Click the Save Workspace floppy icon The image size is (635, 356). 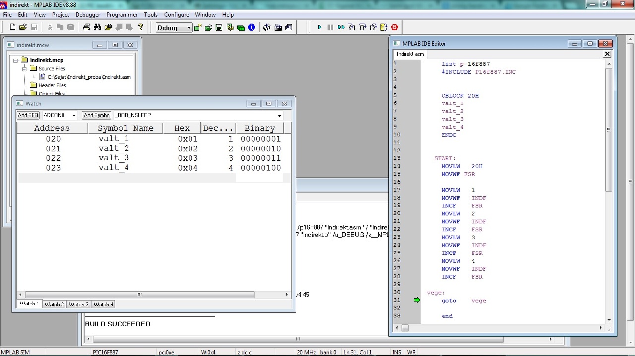[219, 27]
